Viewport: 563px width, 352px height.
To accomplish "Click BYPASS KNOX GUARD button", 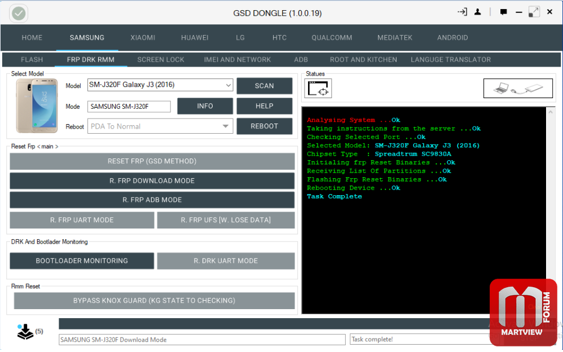I will (x=155, y=301).
